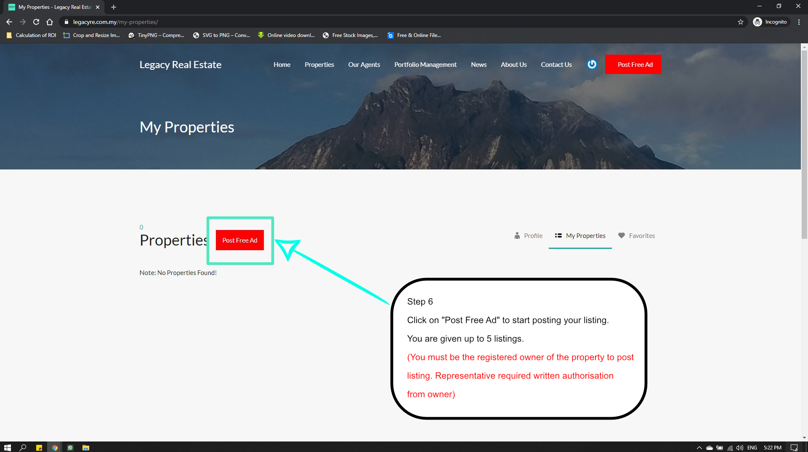Click the Legacy Real Estate site logo
The height and width of the screenshot is (452, 808).
[181, 64]
